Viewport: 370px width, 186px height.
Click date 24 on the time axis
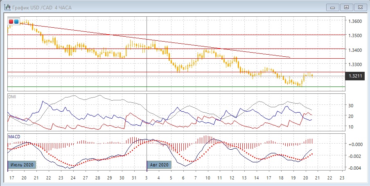point(73,178)
